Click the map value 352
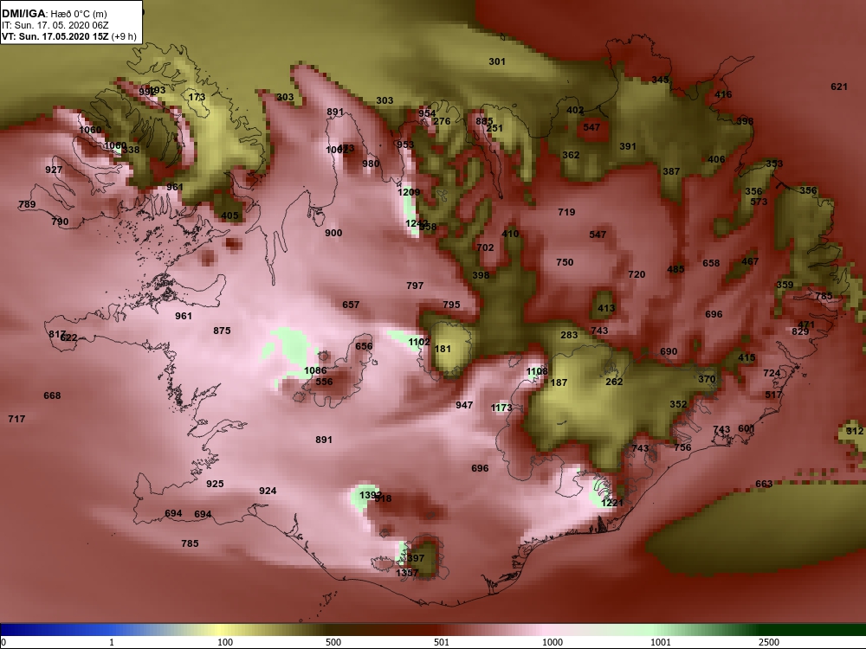Image resolution: width=866 pixels, height=649 pixels. pos(678,404)
